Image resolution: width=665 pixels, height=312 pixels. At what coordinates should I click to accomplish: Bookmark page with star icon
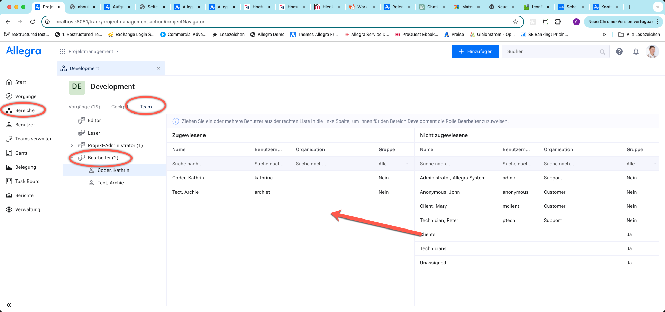[516, 22]
